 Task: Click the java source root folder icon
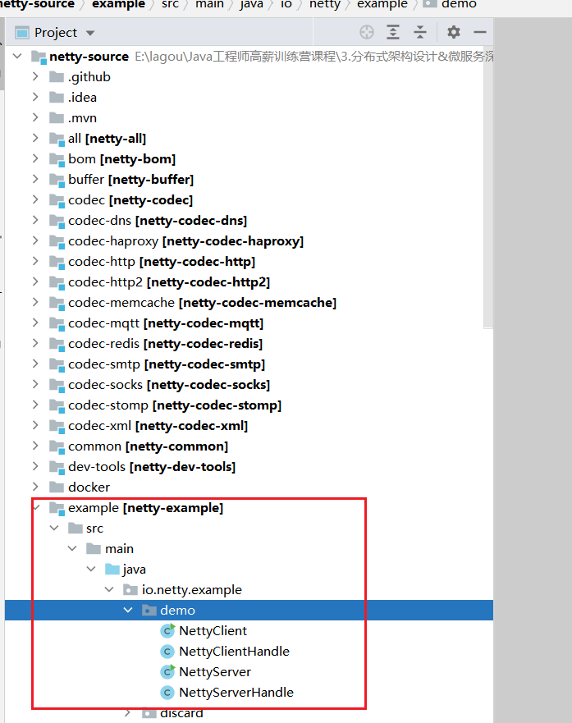(112, 569)
